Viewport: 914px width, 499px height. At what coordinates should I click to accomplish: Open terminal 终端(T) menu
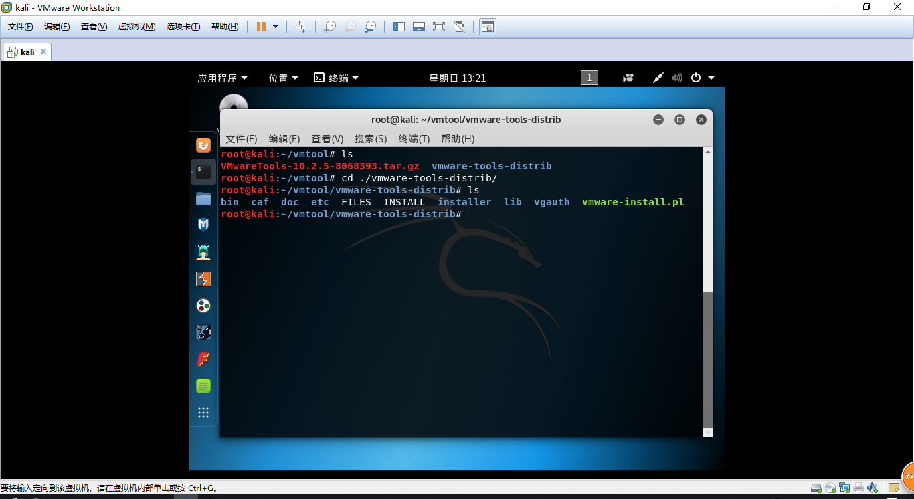tap(414, 139)
